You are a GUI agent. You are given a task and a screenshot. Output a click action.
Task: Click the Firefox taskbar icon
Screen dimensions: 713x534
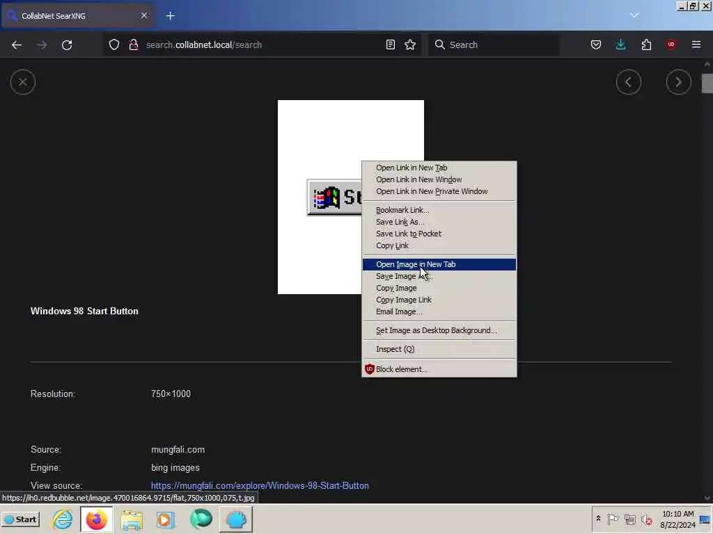coord(96,519)
